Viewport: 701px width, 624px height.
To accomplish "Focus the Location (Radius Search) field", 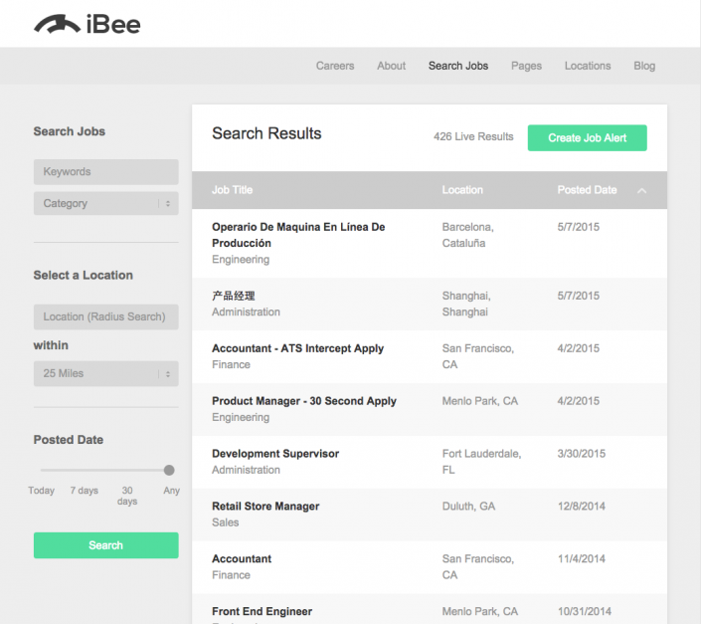I will click(x=105, y=316).
